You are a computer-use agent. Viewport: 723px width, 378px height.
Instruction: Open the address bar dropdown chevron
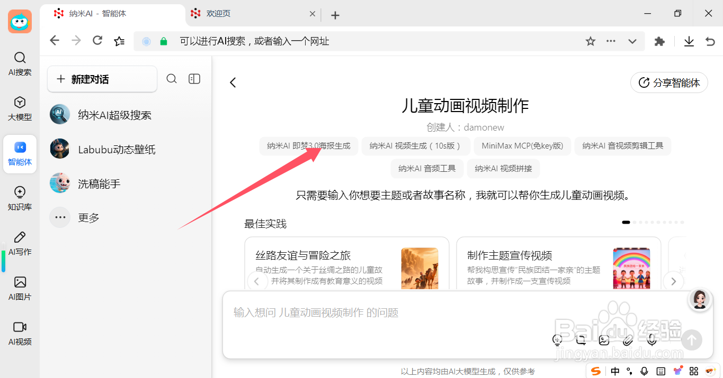tap(632, 41)
